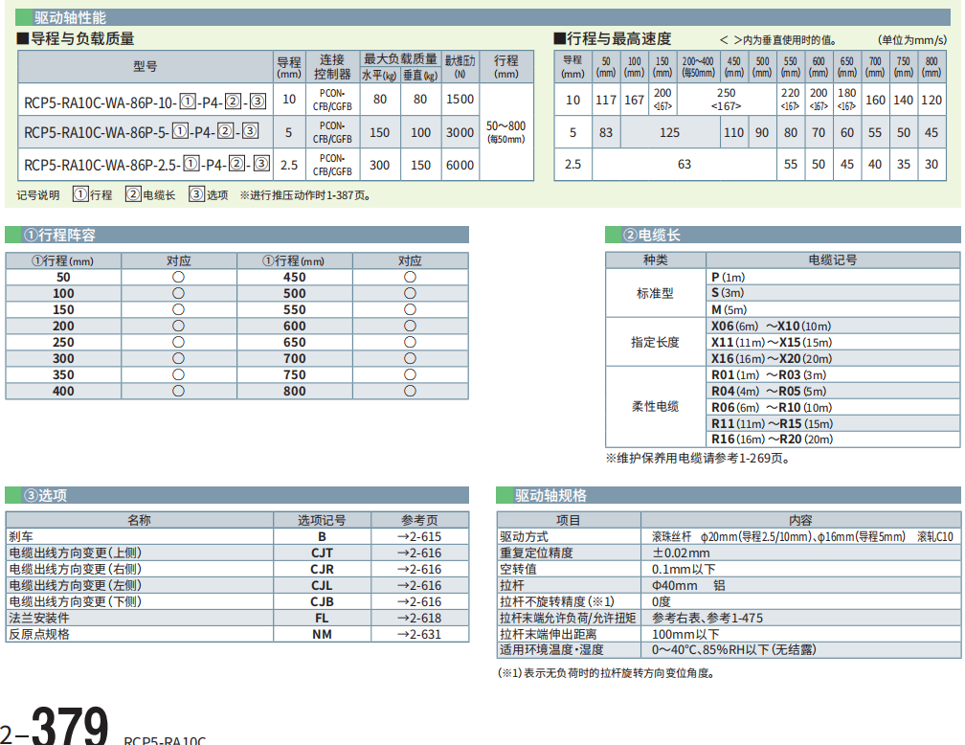
Task: Click the value ±0.02mm for 重复定位精度
Action: pos(681,553)
